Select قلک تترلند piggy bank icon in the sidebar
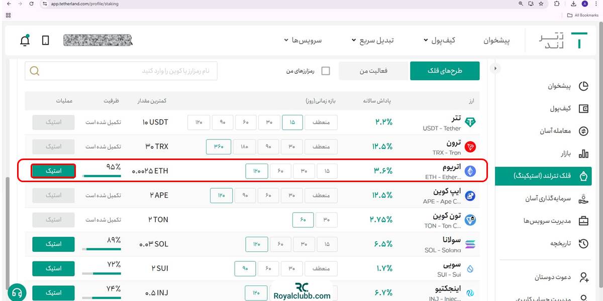Screen dimensions: 603x301 583,176
